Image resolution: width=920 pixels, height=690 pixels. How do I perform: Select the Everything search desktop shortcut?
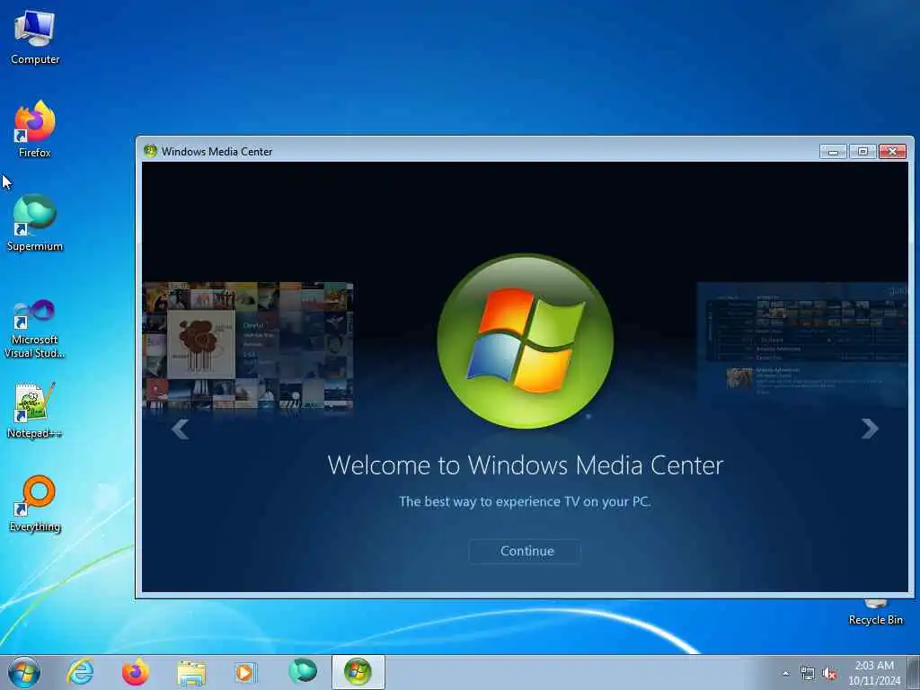(x=35, y=503)
